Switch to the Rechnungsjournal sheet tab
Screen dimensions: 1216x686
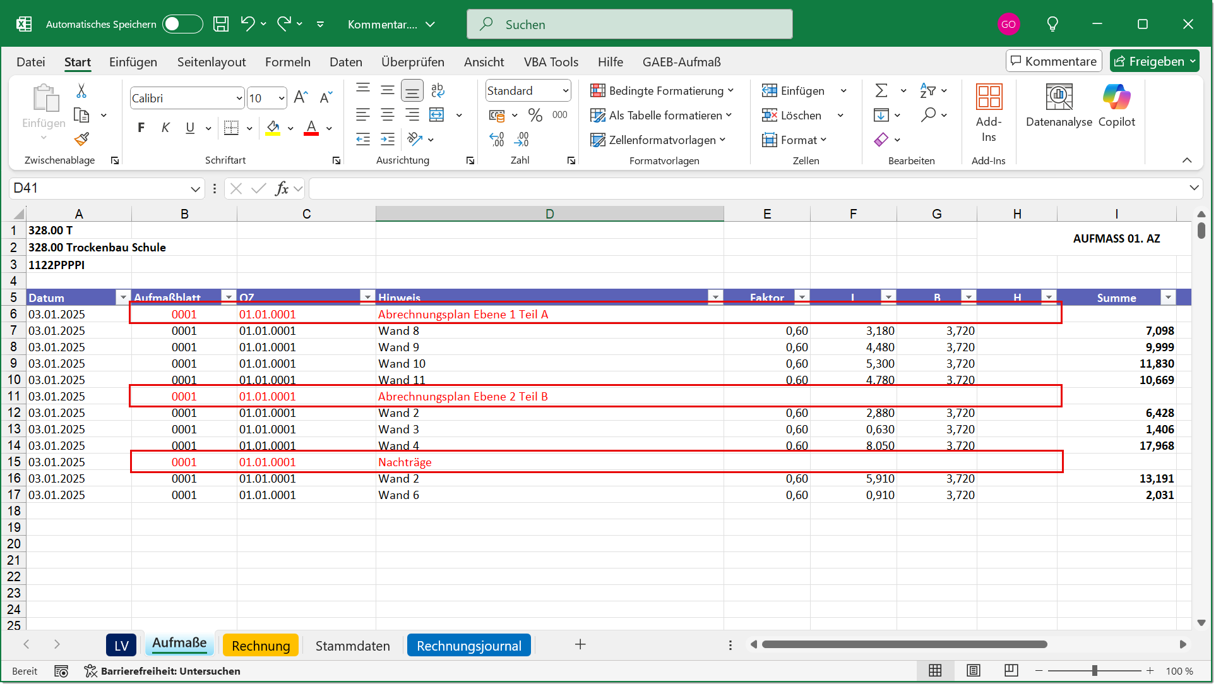[x=468, y=646]
